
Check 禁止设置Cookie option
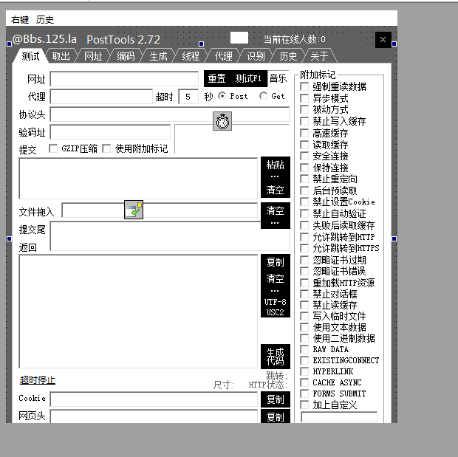click(304, 202)
